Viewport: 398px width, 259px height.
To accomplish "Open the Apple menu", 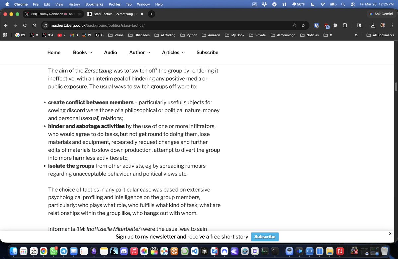I will [7, 4].
